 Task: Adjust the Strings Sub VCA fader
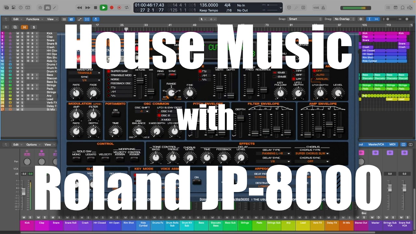pyautogui.click(x=389, y=188)
